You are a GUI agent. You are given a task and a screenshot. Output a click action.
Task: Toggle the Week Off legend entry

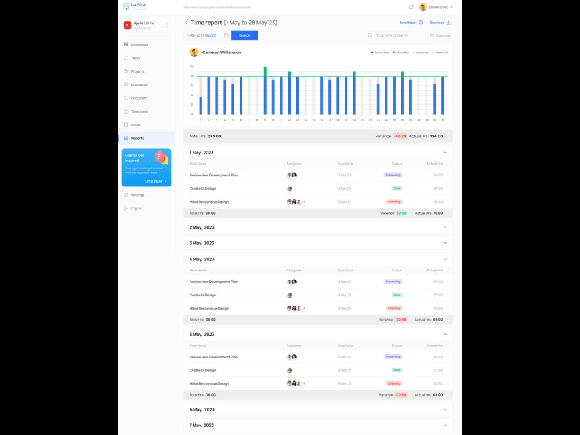click(440, 53)
